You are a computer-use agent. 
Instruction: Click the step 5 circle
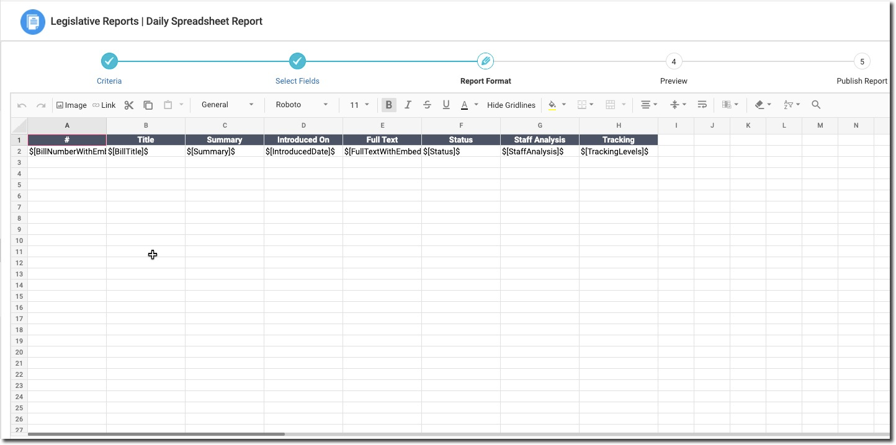point(862,61)
